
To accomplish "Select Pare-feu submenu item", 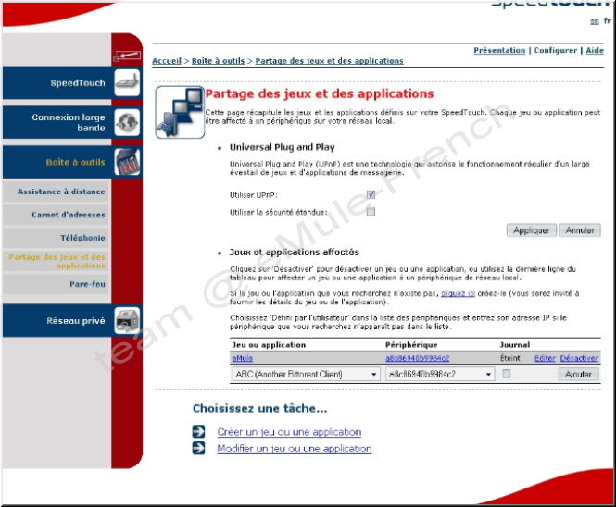I will coord(56,284).
